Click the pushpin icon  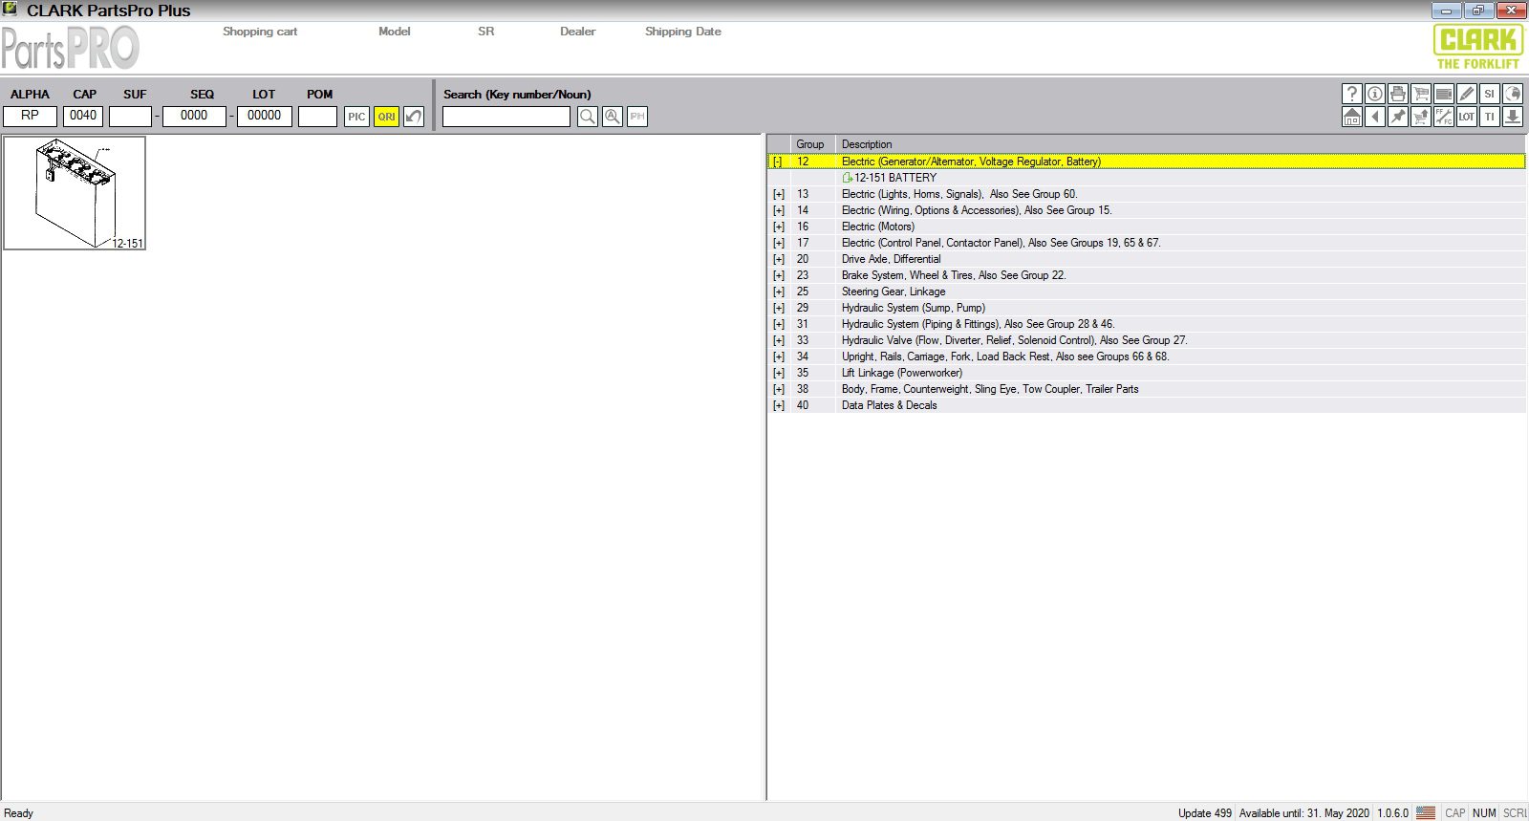click(x=1398, y=117)
